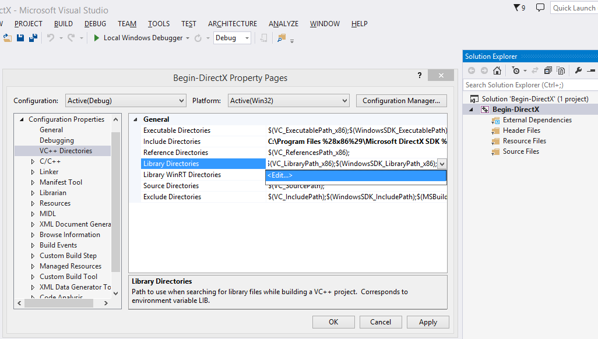Select Solution 'Begin-DirectX' (1 project) node
The image size is (598, 339).
point(534,99)
